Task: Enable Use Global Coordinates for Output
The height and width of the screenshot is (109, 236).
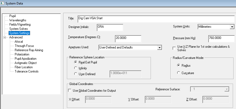Action: [x=70, y=91]
